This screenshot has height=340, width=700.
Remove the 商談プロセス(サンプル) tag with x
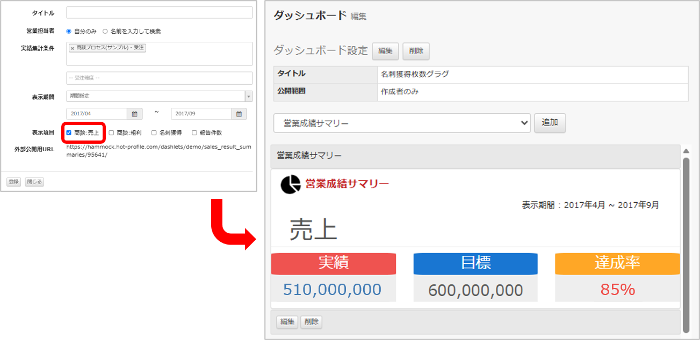73,48
